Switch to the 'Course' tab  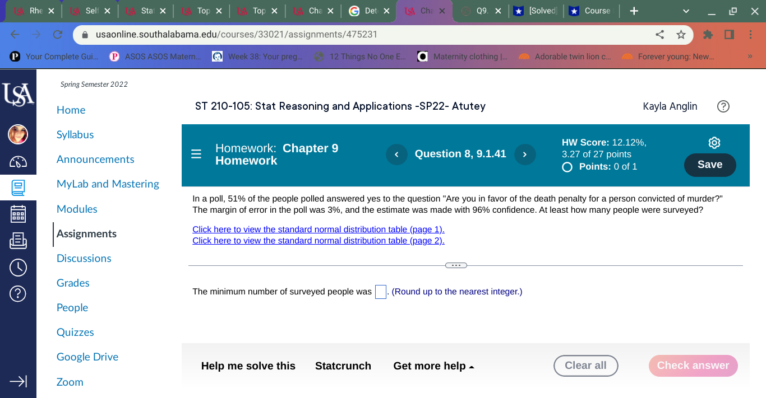[590, 11]
